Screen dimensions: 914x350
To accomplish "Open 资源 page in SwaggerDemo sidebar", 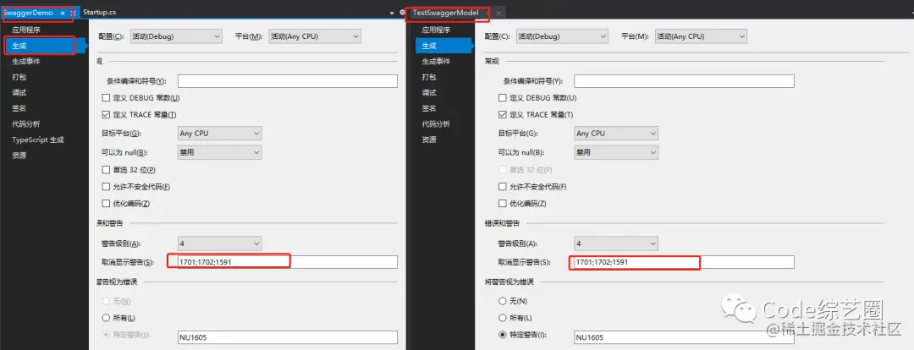I will [19, 156].
